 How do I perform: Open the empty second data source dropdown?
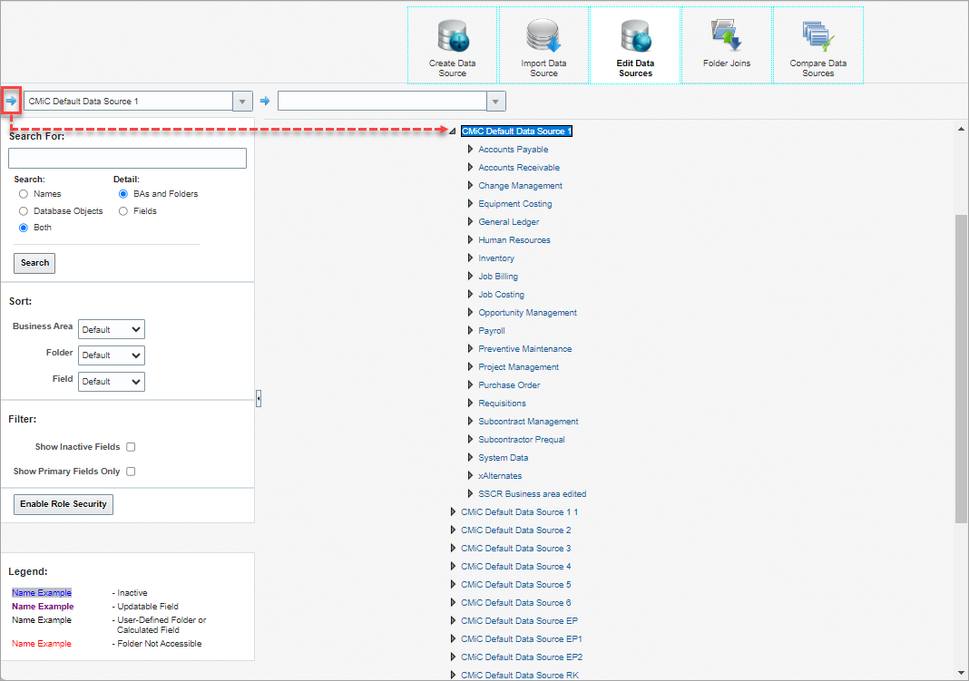coord(495,102)
